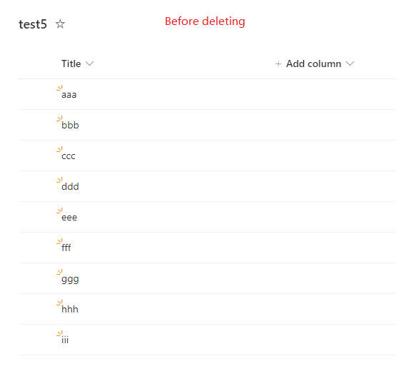Expand the Add column chevron menu
396x366 pixels.
click(350, 63)
